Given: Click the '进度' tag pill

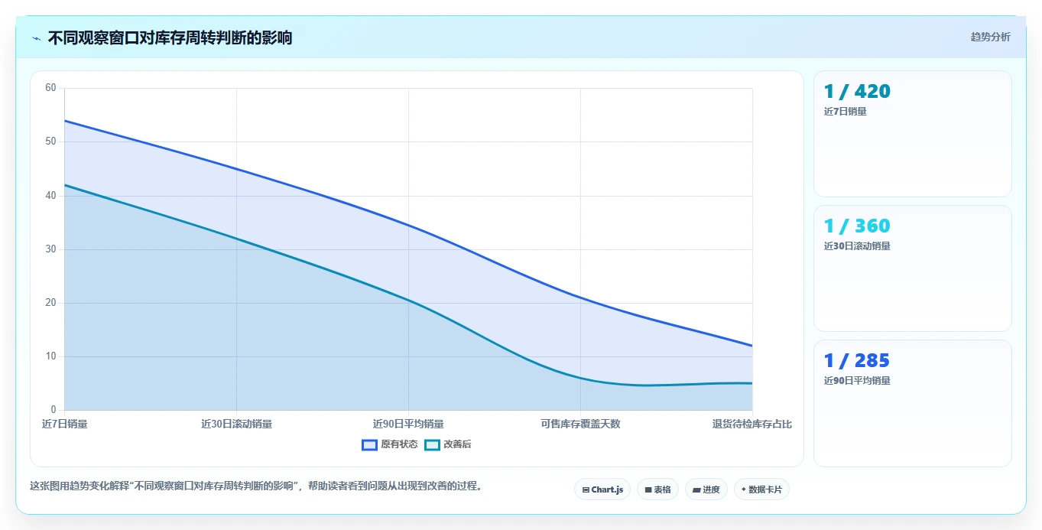Looking at the screenshot, I should pos(706,489).
